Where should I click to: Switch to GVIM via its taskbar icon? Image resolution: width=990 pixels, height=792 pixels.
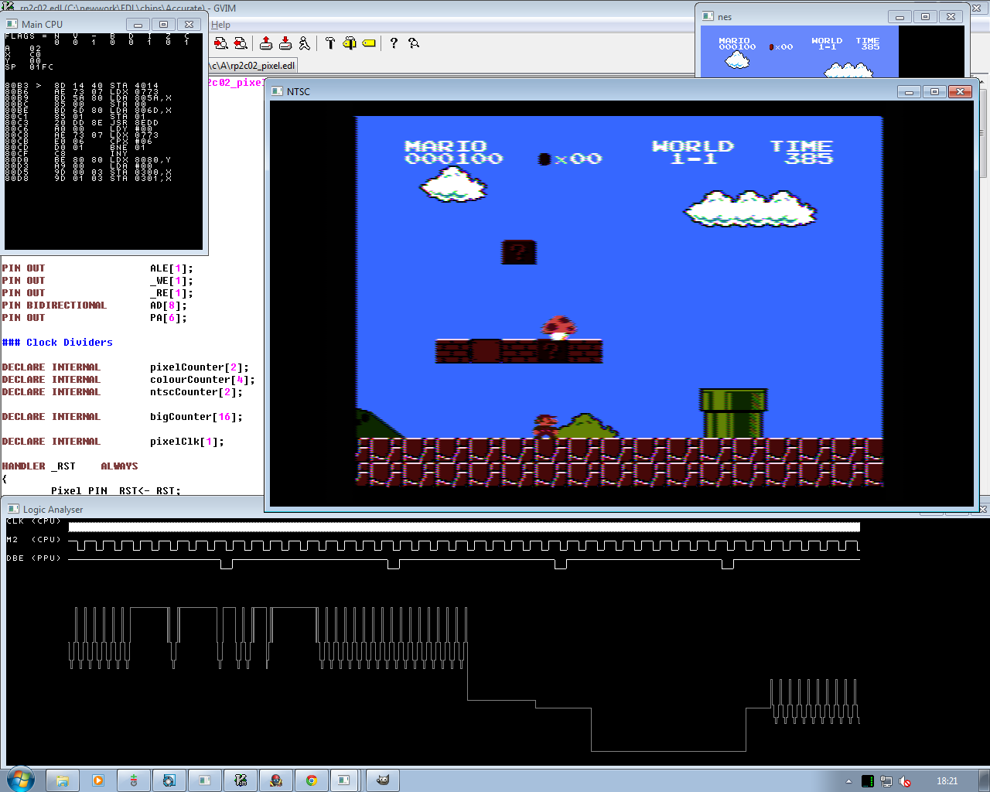pyautogui.click(x=241, y=780)
